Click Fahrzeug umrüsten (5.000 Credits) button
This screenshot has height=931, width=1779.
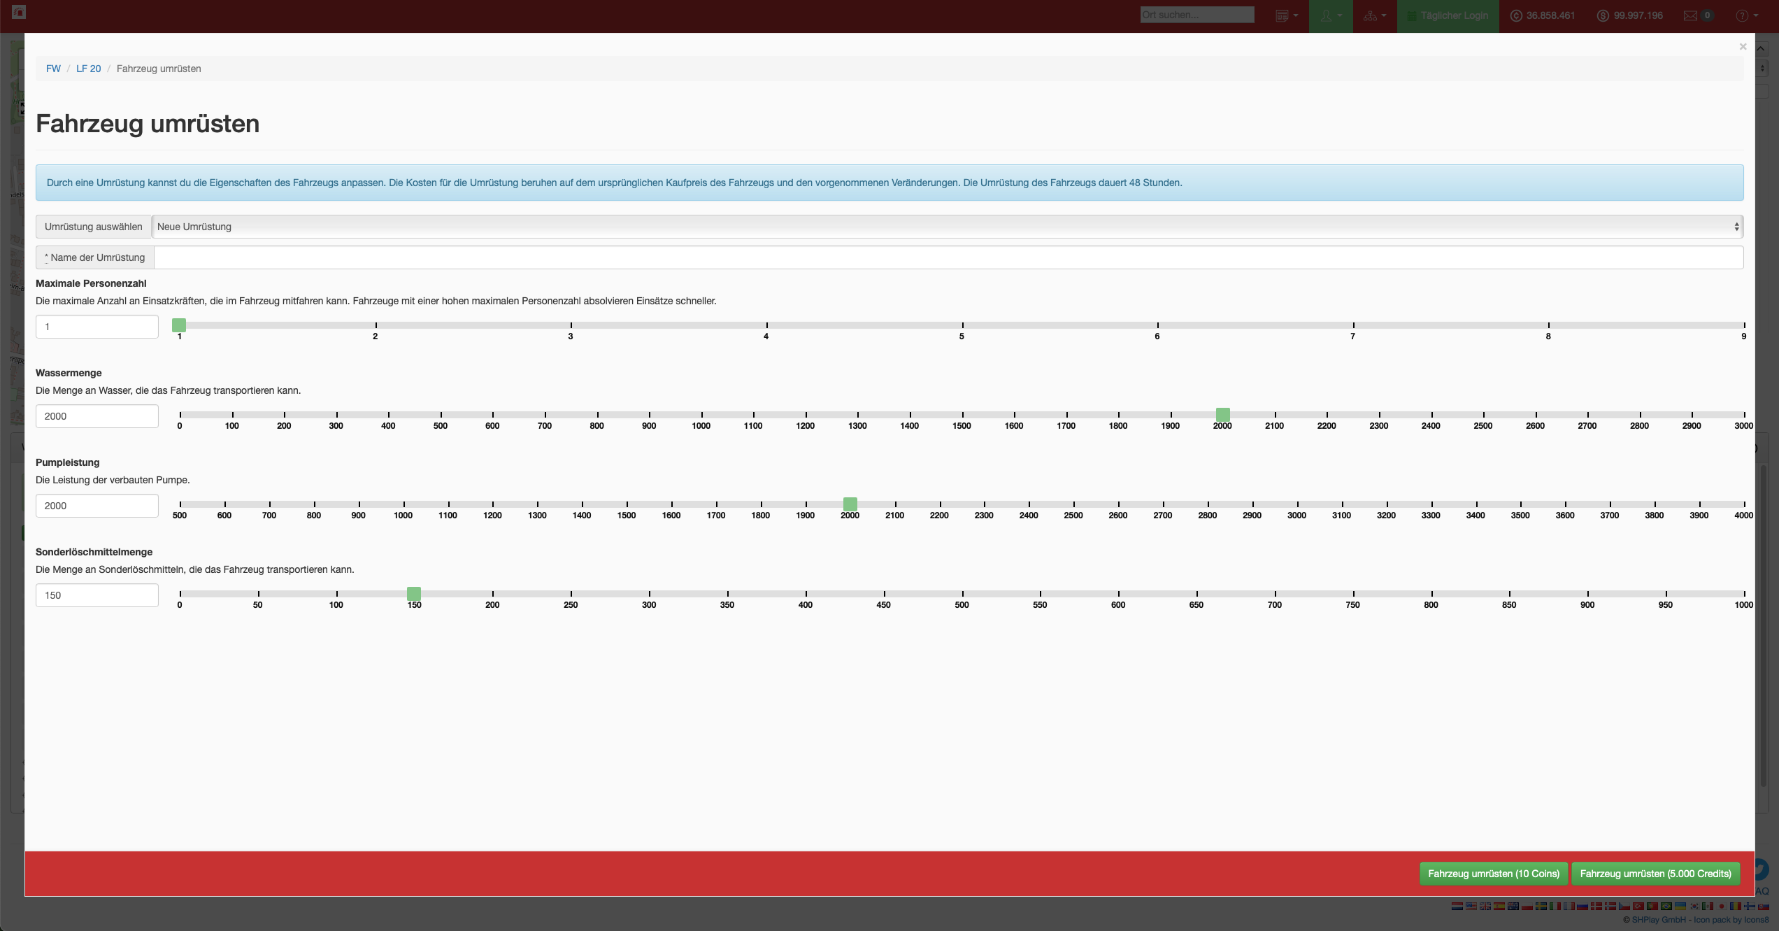click(1655, 874)
